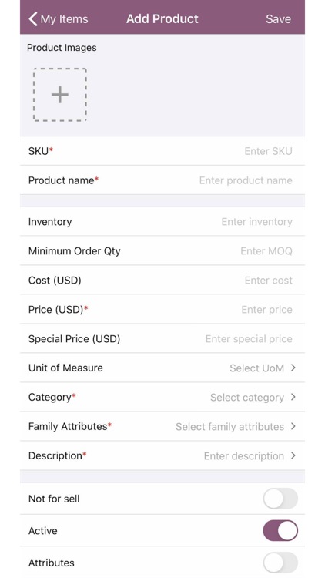Click the Enter price field
Viewport: 325px width, 578px height.
266,310
